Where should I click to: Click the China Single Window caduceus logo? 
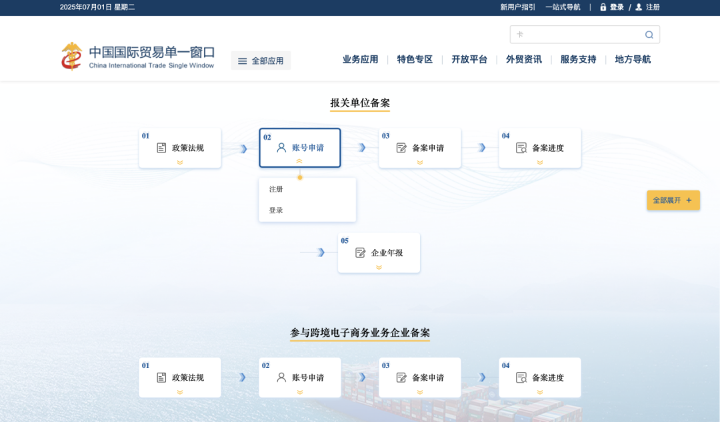coord(71,55)
